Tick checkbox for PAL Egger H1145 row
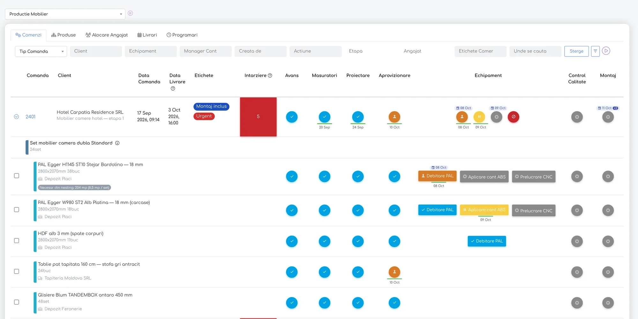Image resolution: width=638 pixels, height=319 pixels. (x=17, y=176)
